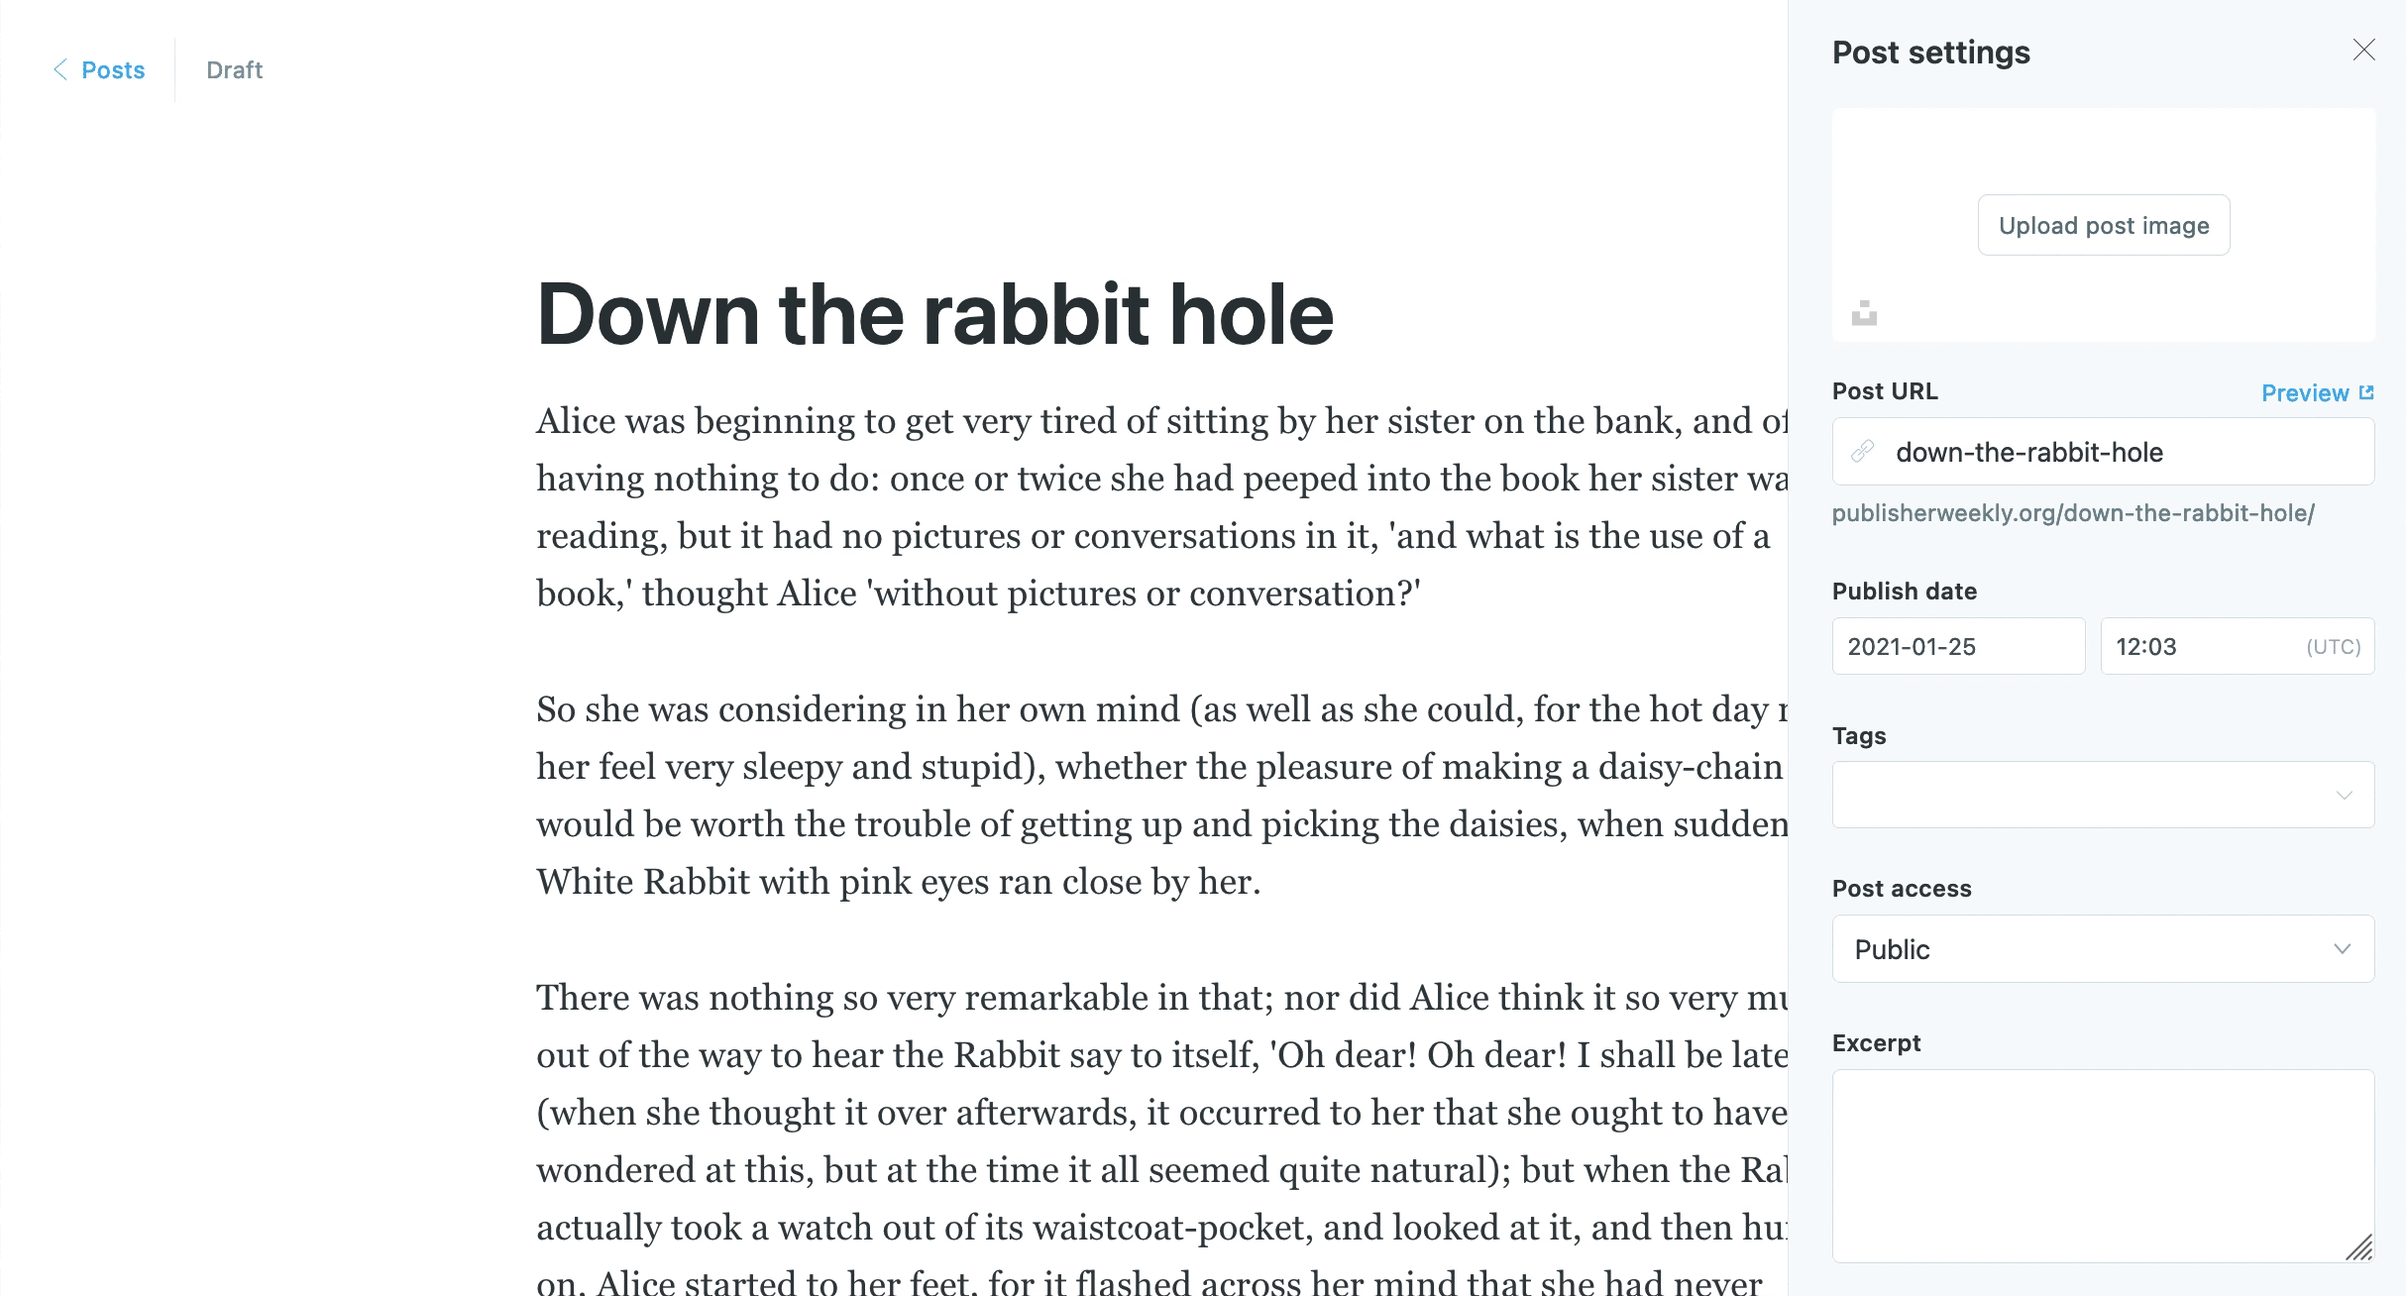Viewport: 2406px width, 1296px height.
Task: Click the Preview external link icon
Action: [2367, 392]
